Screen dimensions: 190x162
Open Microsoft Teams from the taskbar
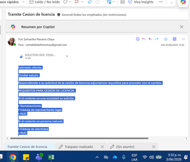39,157
